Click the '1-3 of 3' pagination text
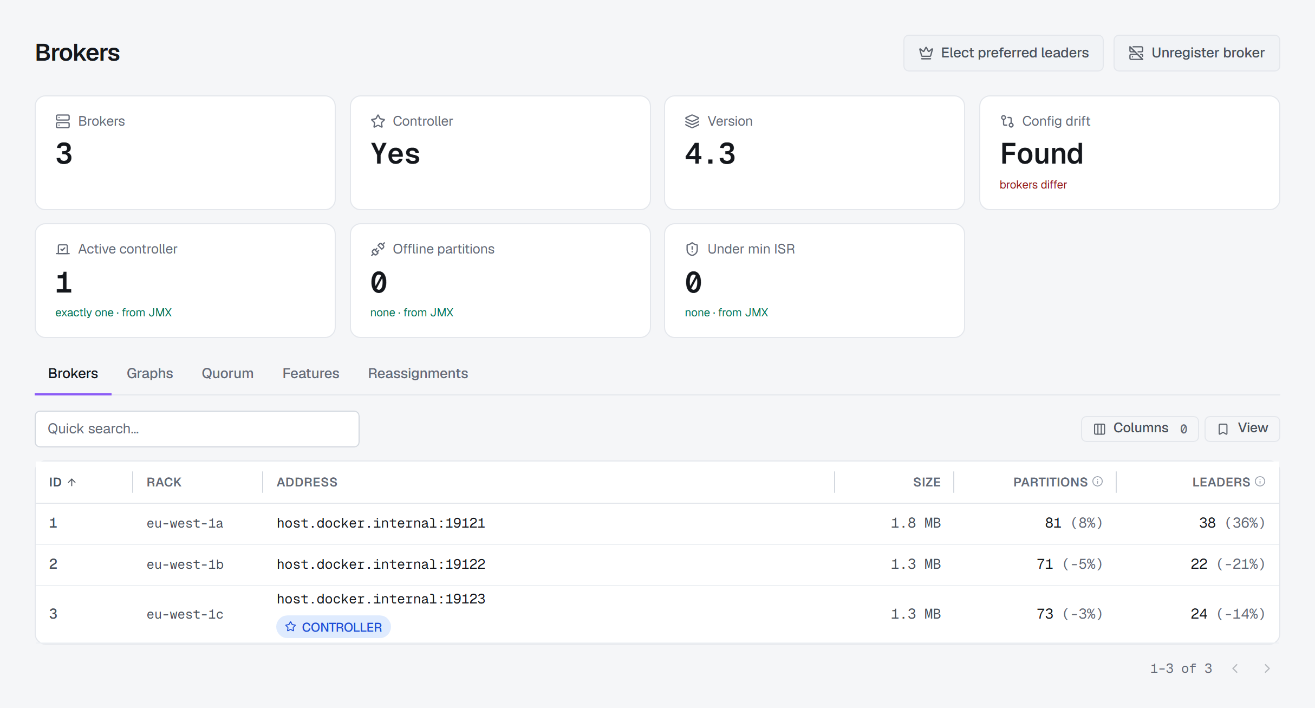The height and width of the screenshot is (708, 1315). (x=1181, y=668)
